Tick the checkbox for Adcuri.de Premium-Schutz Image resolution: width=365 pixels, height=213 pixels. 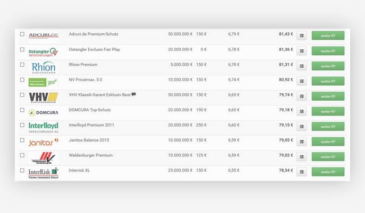point(22,34)
